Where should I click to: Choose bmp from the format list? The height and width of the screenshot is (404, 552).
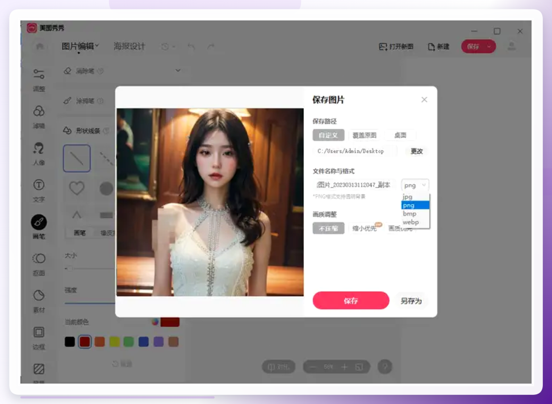click(415, 214)
